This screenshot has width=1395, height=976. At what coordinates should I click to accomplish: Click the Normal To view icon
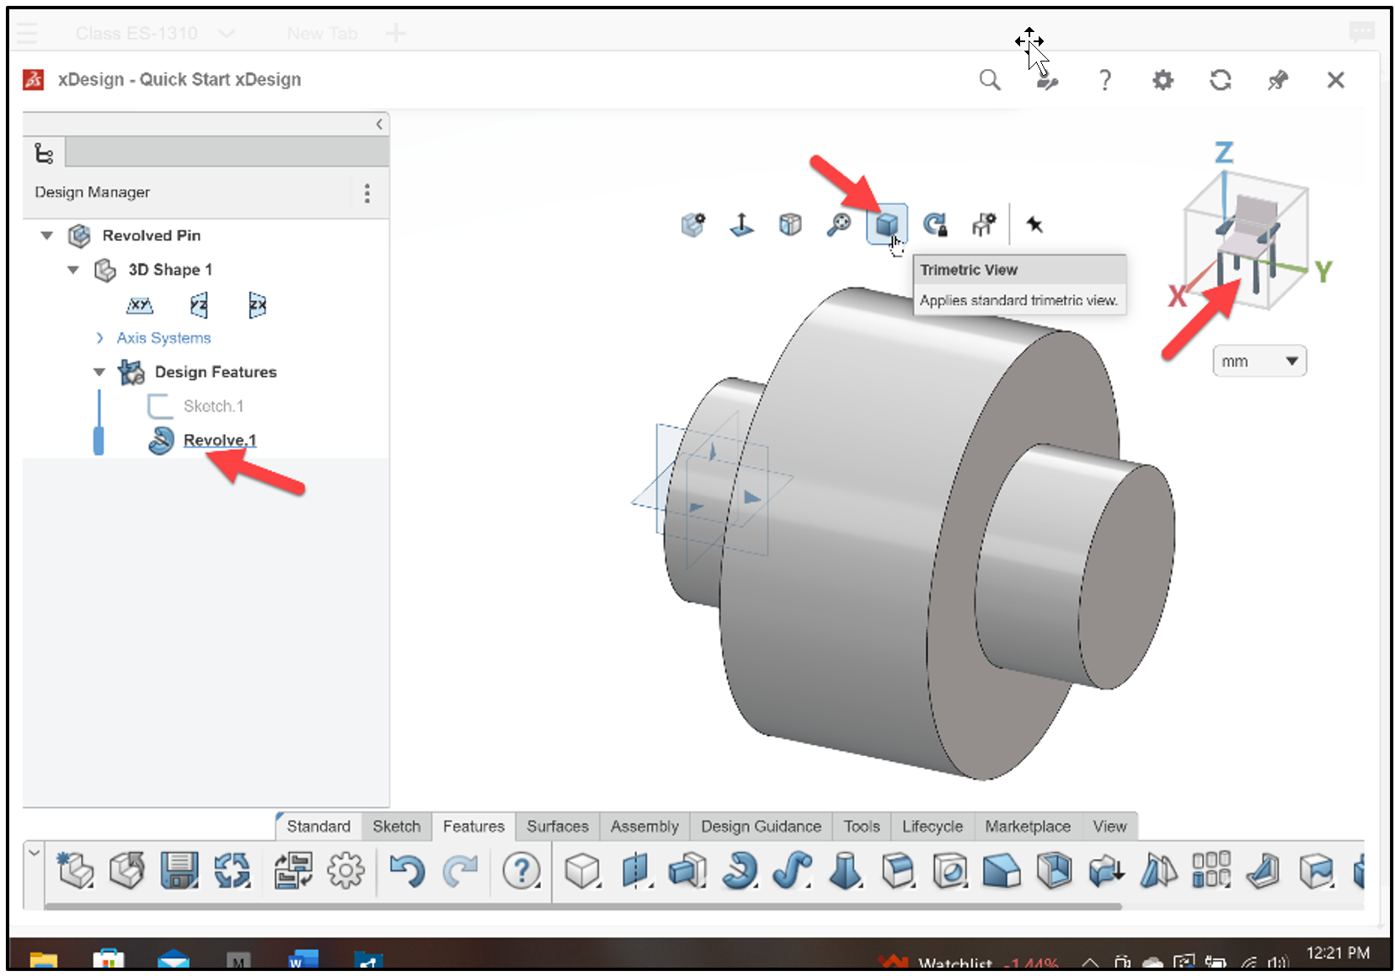pos(741,224)
